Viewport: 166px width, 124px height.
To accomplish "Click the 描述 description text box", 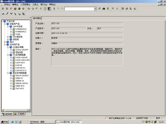I will click(87, 56).
